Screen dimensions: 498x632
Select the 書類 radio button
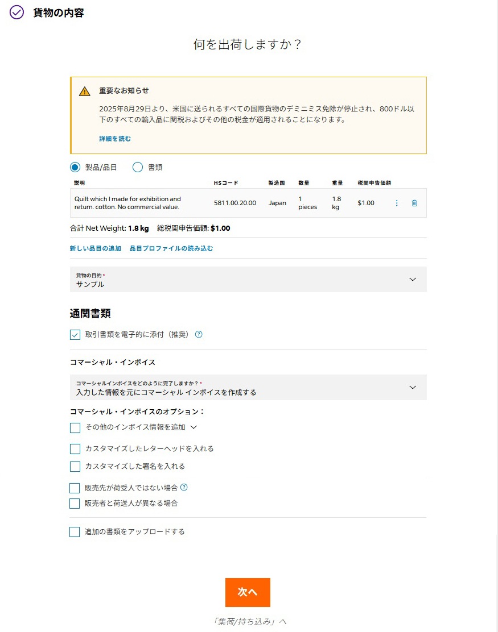[138, 167]
